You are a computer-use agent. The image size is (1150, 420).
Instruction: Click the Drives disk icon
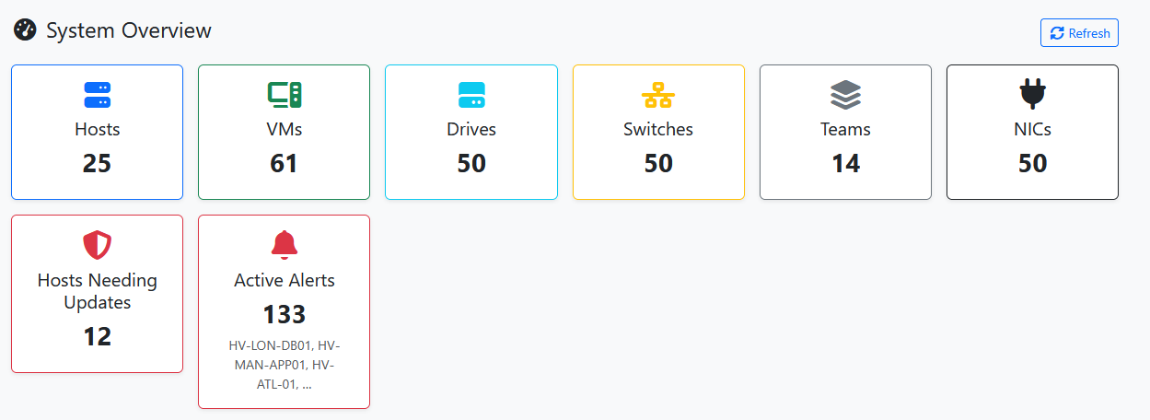coord(470,94)
